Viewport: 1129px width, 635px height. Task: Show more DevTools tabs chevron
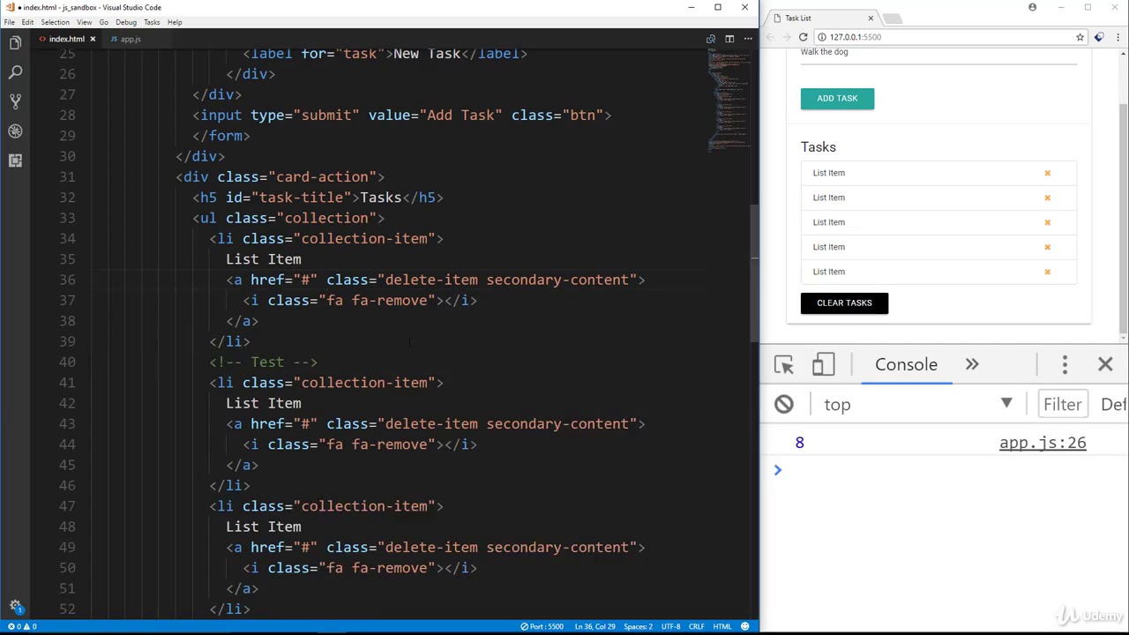coord(972,364)
